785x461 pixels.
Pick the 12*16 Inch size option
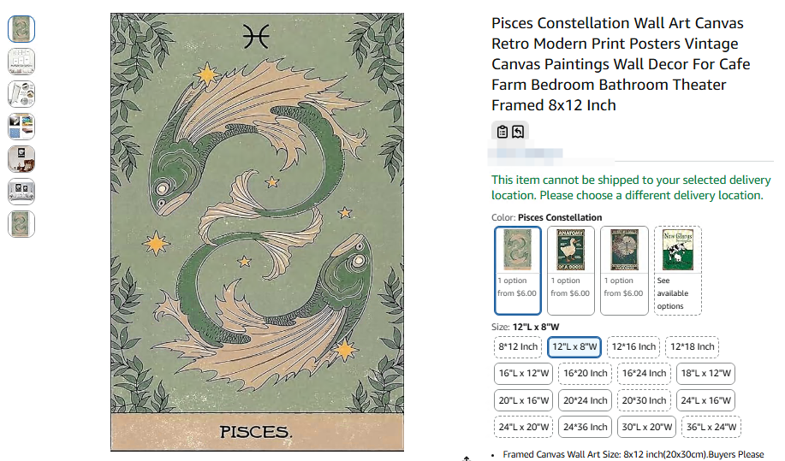click(x=633, y=346)
